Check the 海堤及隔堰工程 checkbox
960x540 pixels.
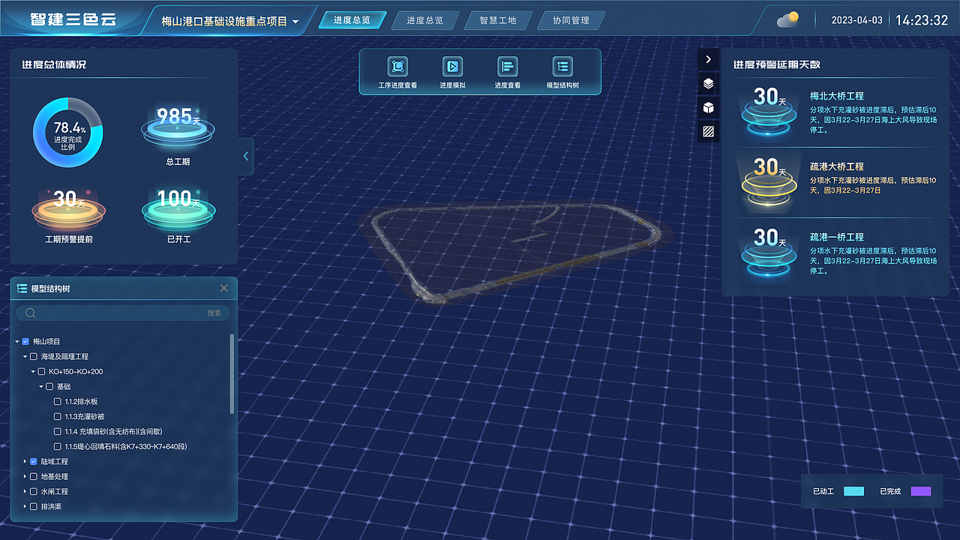click(x=33, y=356)
